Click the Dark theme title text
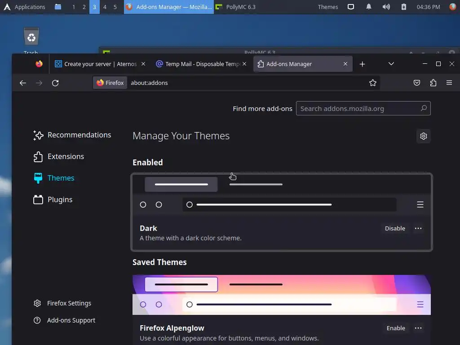The width and height of the screenshot is (460, 345). 148,228
